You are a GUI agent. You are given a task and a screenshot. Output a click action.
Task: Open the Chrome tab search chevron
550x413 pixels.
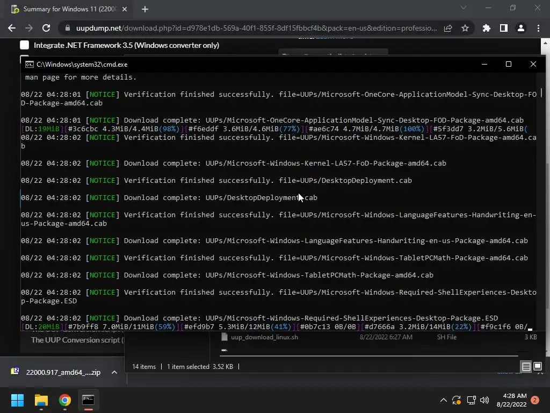464,8
